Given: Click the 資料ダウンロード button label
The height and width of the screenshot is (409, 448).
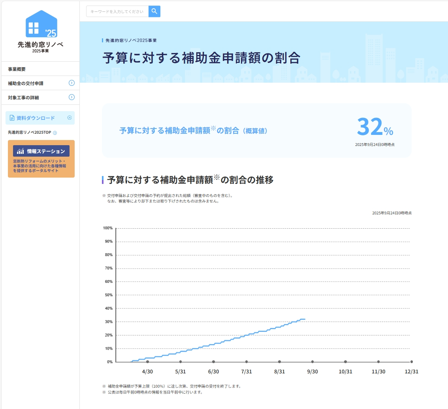Looking at the screenshot, I should (36, 118).
